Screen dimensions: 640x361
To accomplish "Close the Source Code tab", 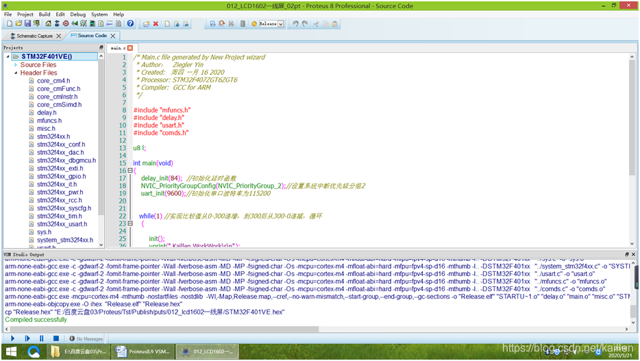I will tap(113, 36).
